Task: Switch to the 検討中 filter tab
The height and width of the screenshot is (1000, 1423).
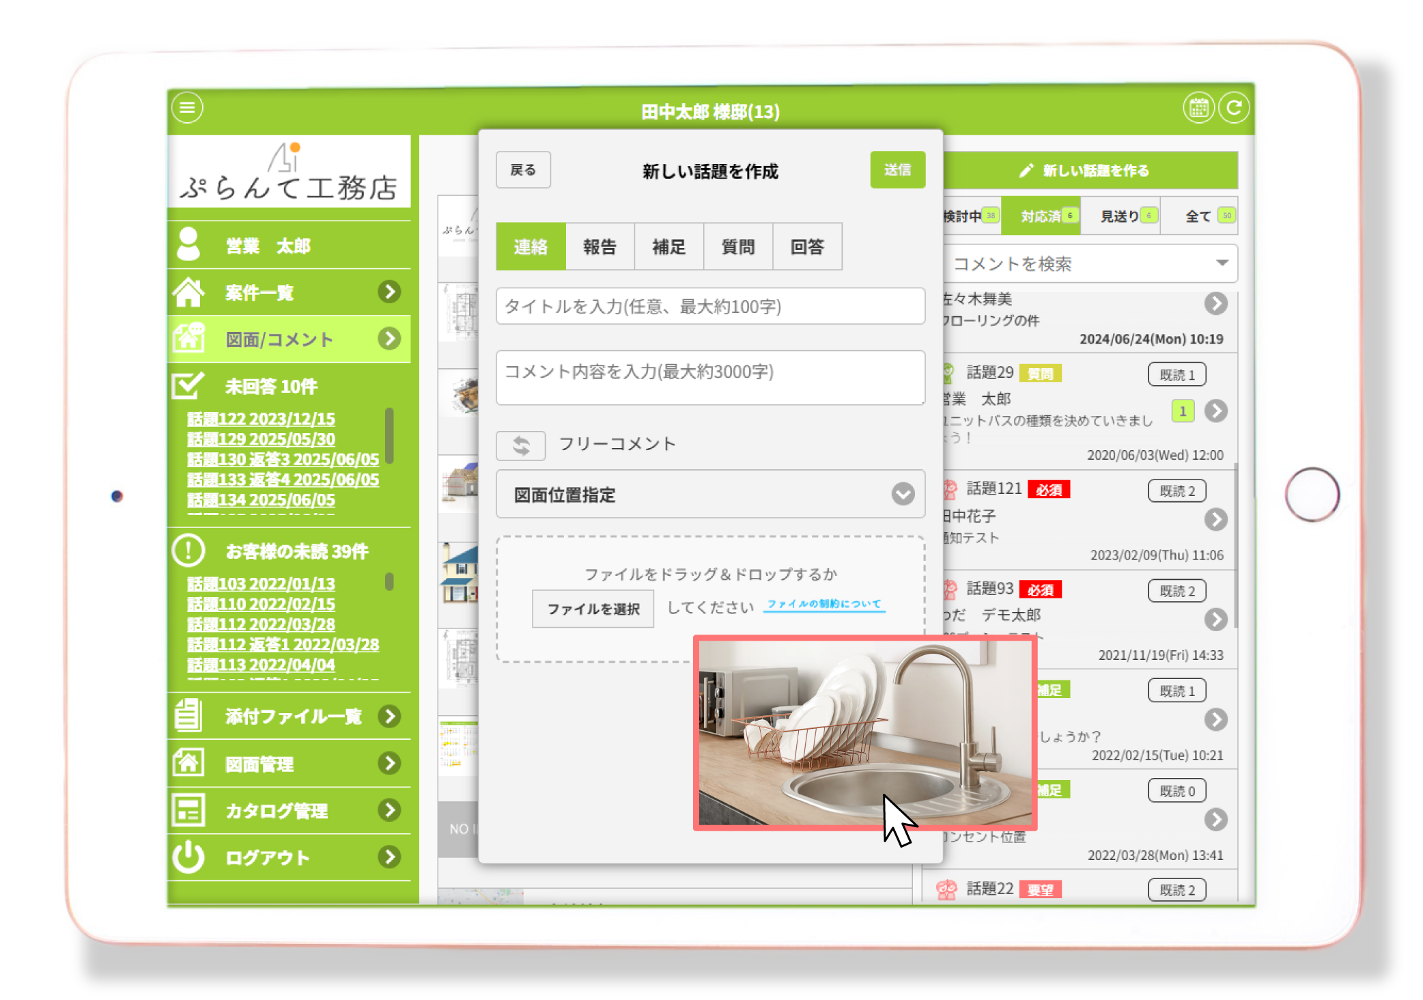Action: [972, 216]
